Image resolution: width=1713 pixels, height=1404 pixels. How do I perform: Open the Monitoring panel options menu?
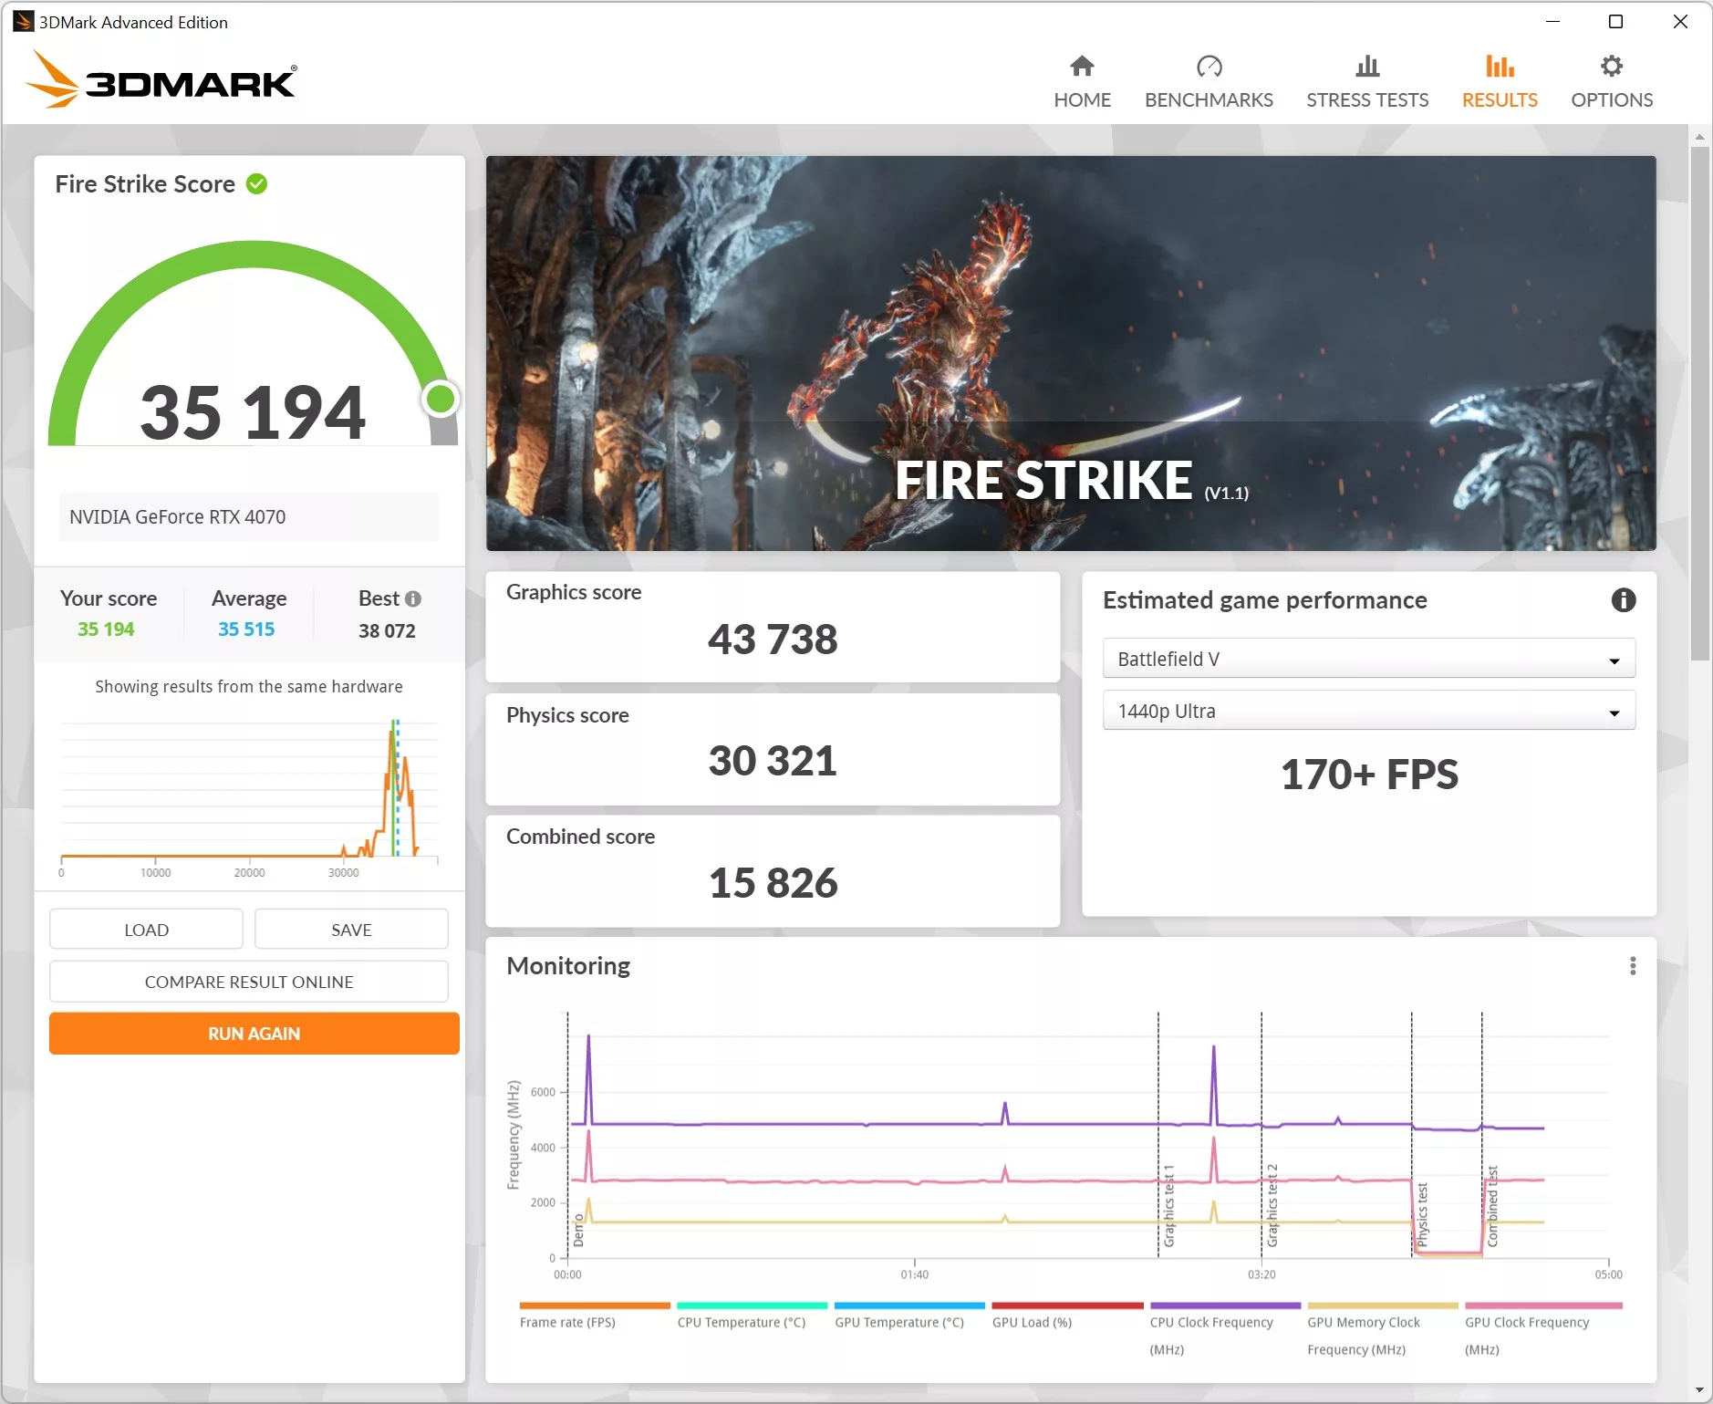(1633, 965)
